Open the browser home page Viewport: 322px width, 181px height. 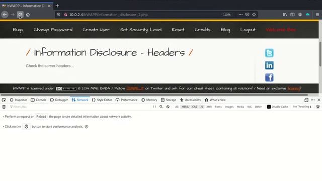click(28, 15)
